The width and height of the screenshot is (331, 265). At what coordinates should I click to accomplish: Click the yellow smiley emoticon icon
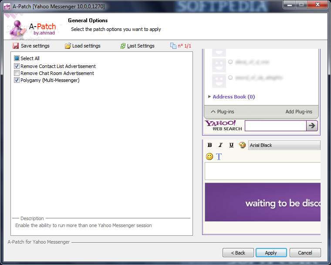coord(209,156)
